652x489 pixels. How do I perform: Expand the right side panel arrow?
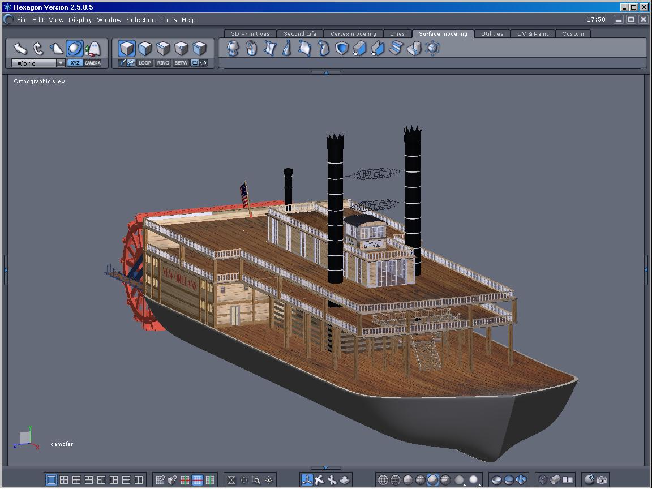pyautogui.click(x=647, y=270)
